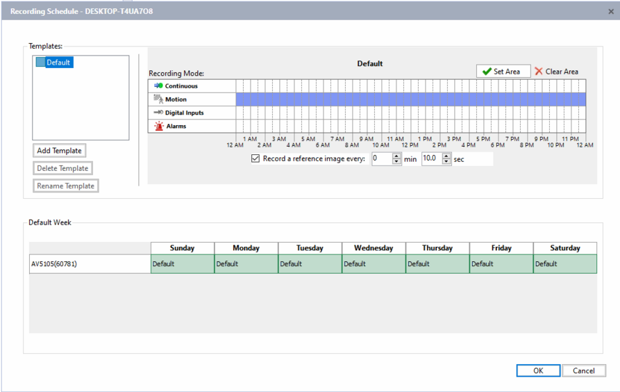This screenshot has height=392, width=620.
Task: Click the minutes input field
Action: pyautogui.click(x=382, y=158)
